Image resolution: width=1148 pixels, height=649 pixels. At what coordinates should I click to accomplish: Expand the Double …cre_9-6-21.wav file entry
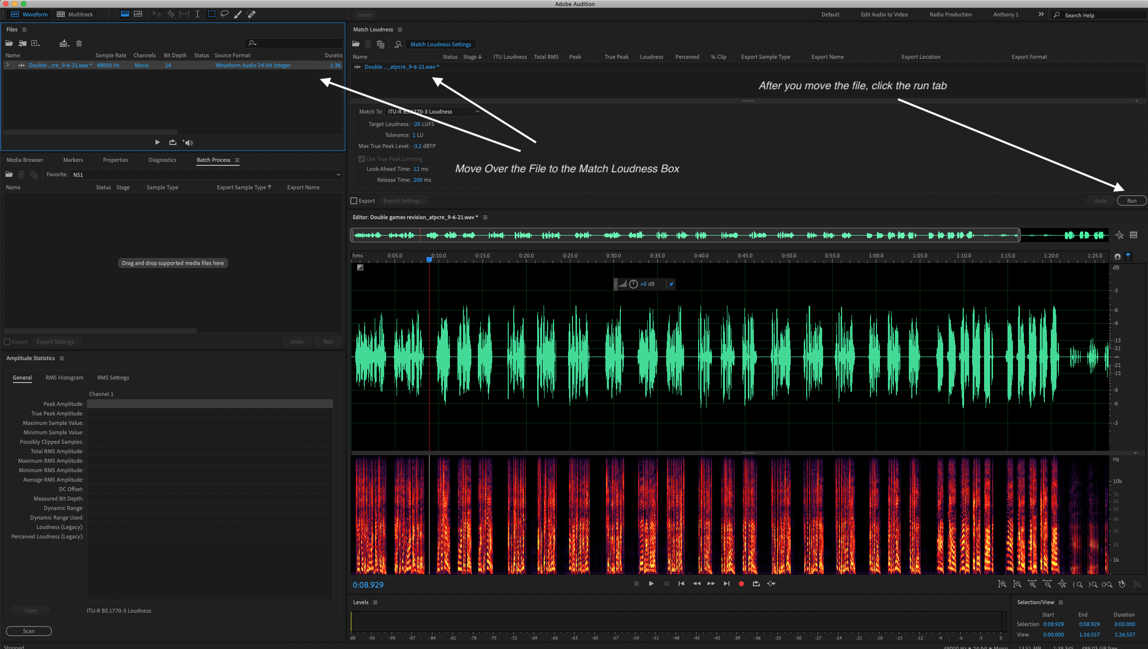pyautogui.click(x=7, y=65)
